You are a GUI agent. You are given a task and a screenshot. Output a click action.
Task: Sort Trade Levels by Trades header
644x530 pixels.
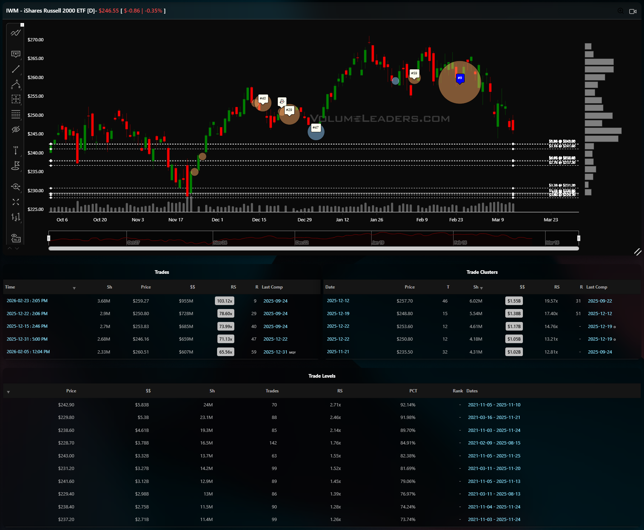coord(272,391)
